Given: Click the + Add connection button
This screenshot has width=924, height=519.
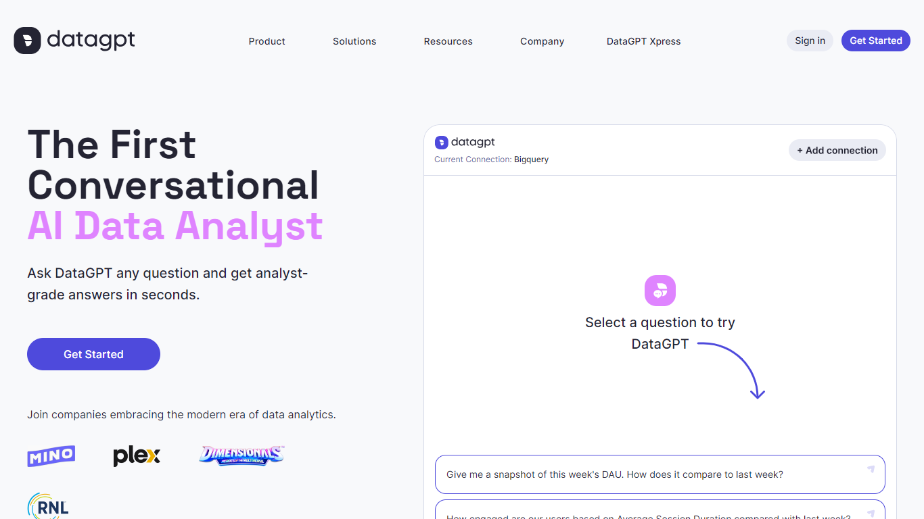Looking at the screenshot, I should point(837,150).
